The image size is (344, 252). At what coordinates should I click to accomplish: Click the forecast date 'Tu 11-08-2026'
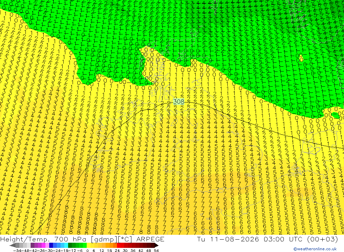point(228,239)
